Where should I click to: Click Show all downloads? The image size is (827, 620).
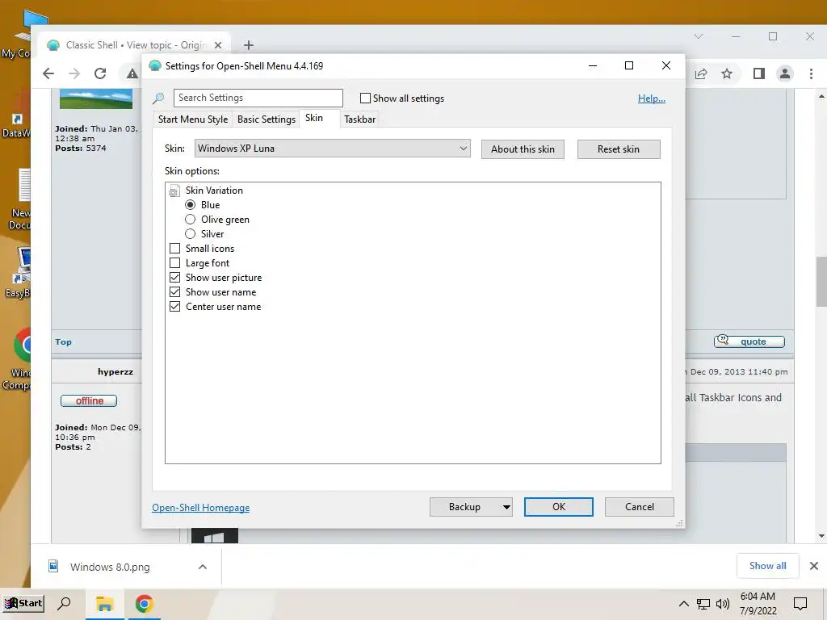[x=767, y=566]
